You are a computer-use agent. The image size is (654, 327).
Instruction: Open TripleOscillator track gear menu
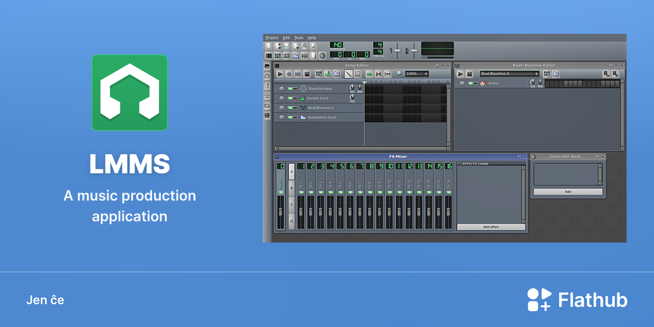click(x=282, y=88)
